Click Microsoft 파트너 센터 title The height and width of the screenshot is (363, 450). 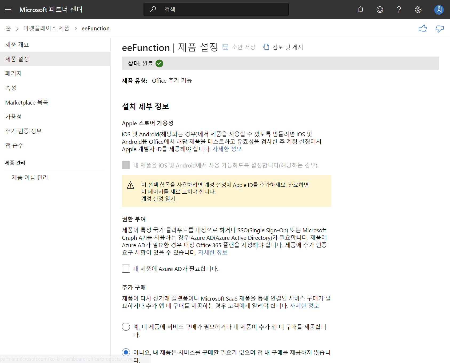click(x=51, y=10)
